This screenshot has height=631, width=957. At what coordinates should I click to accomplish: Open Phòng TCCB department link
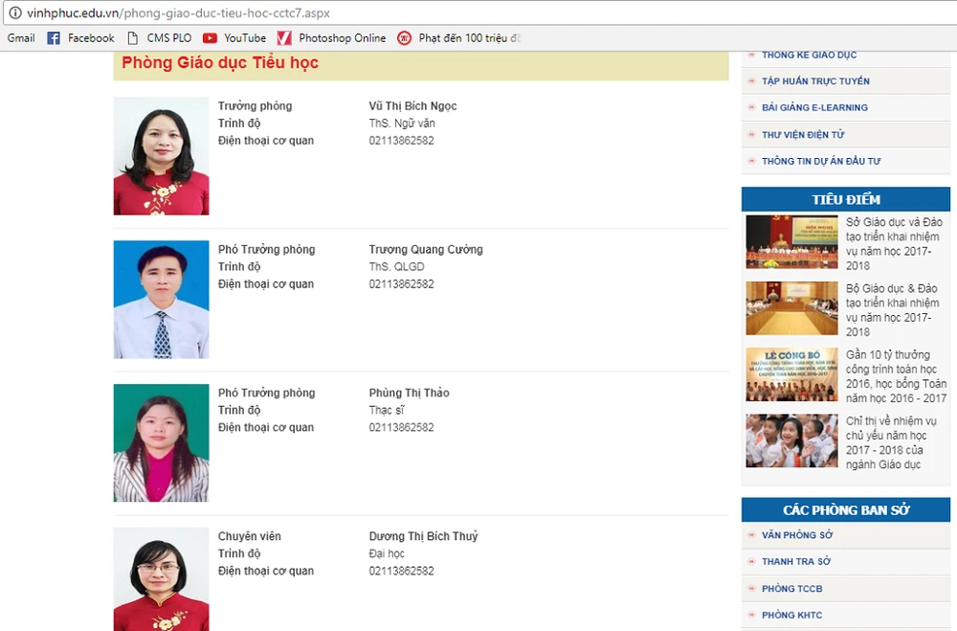coord(791,589)
